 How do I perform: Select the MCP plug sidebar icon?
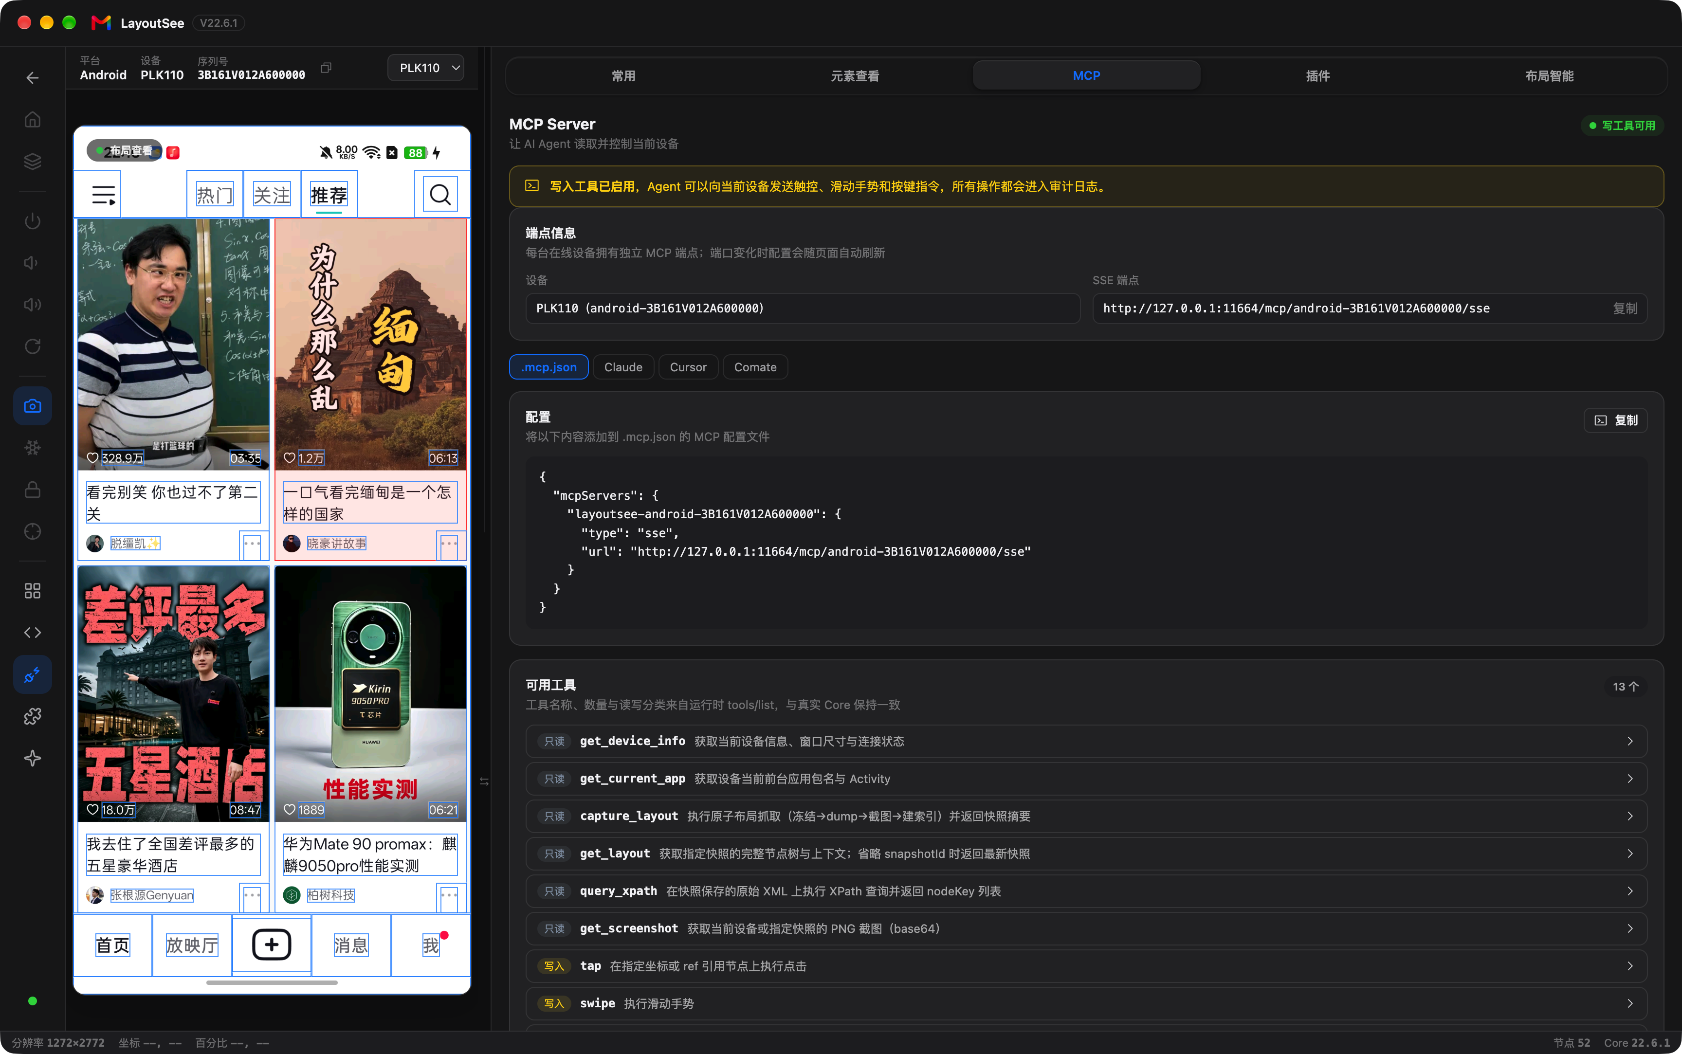tap(32, 674)
